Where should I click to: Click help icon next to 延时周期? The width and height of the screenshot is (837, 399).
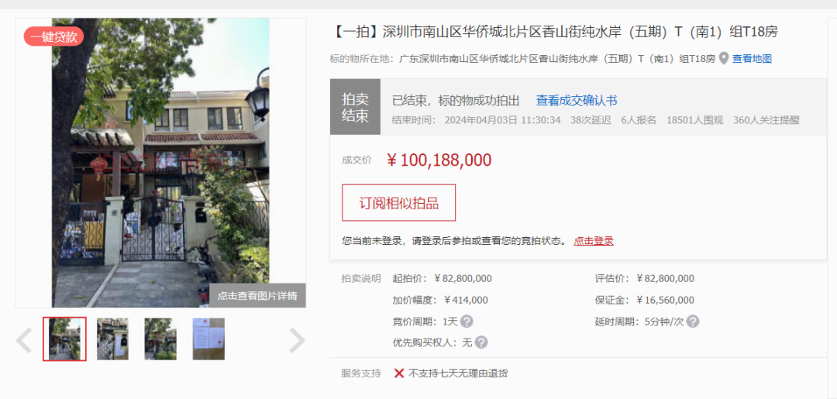[x=693, y=322]
